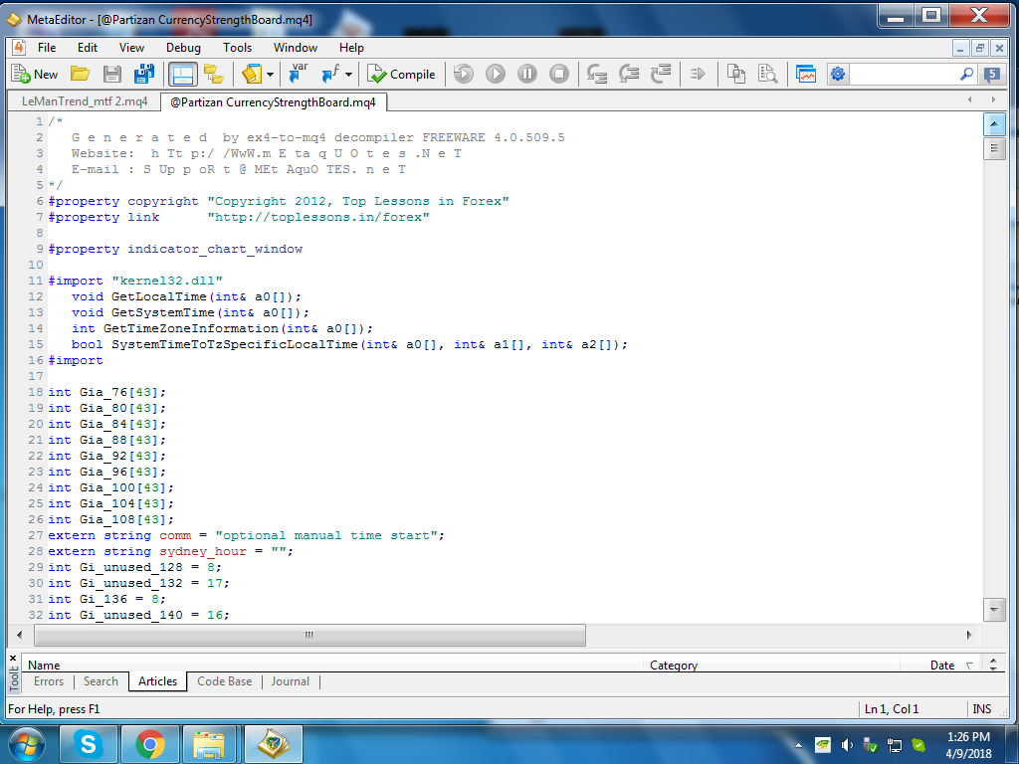Switch to LeManTrend_mtf 2.mq4 tab
This screenshot has width=1019, height=764.
point(85,101)
